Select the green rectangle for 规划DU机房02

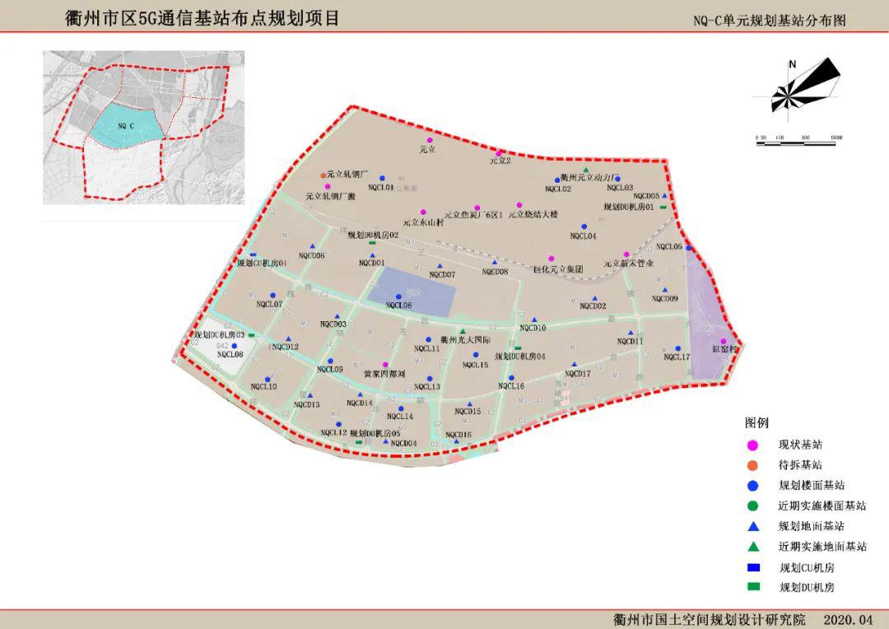373,243
